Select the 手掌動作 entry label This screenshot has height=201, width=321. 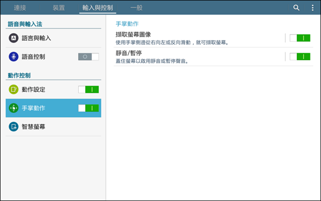[34, 108]
